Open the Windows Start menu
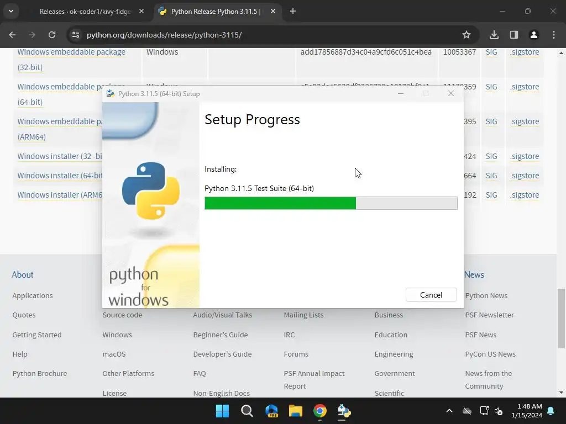 [222, 411]
